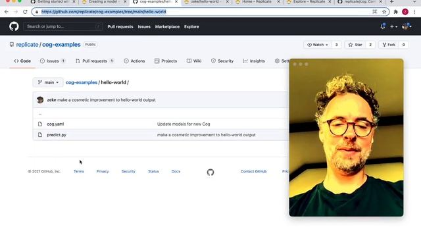Switch to the Home – Replicate browser tab
Viewport: 421px width, 237px height.
pyautogui.click(x=257, y=2)
